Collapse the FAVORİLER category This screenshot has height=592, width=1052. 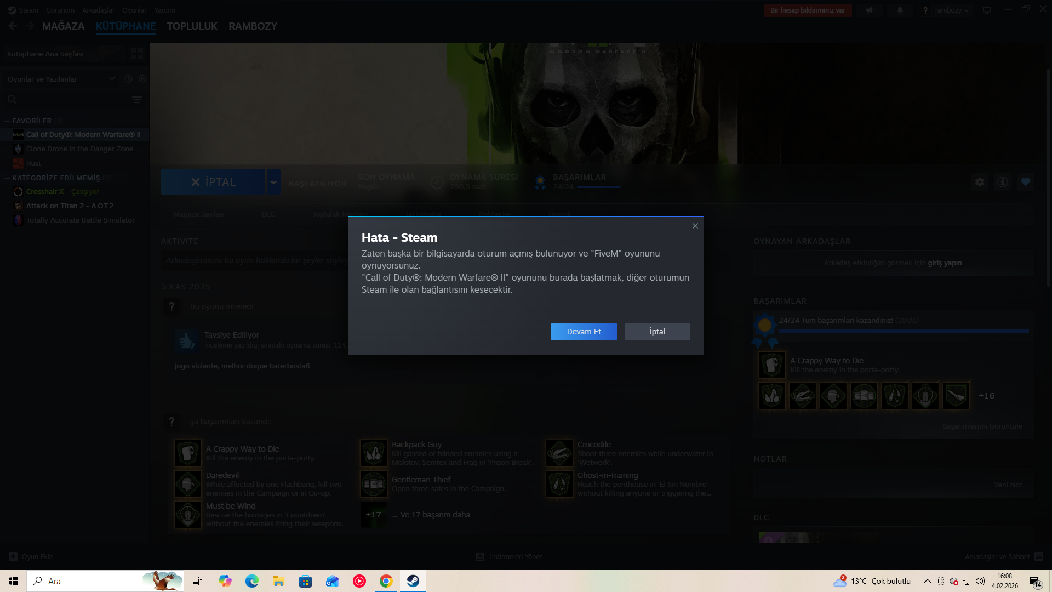[7, 121]
